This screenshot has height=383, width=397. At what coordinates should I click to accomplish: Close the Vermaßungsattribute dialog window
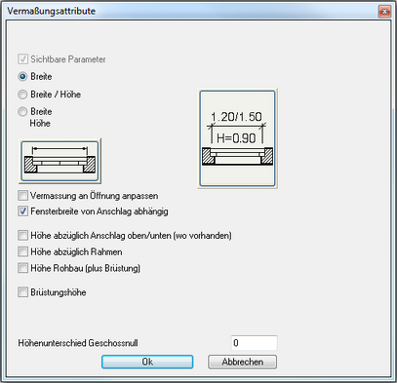pos(384,12)
